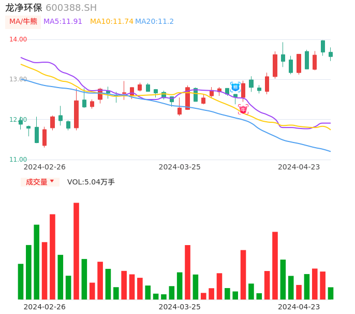The image size is (355, 314).
Task: Click the last candlestick on the right
Action: coord(331,54)
